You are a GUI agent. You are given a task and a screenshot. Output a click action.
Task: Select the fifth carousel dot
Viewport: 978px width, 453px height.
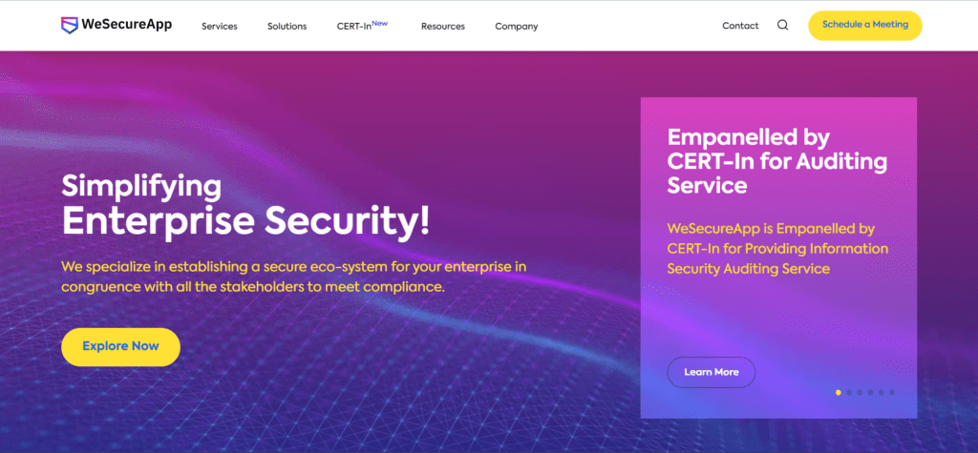point(881,393)
